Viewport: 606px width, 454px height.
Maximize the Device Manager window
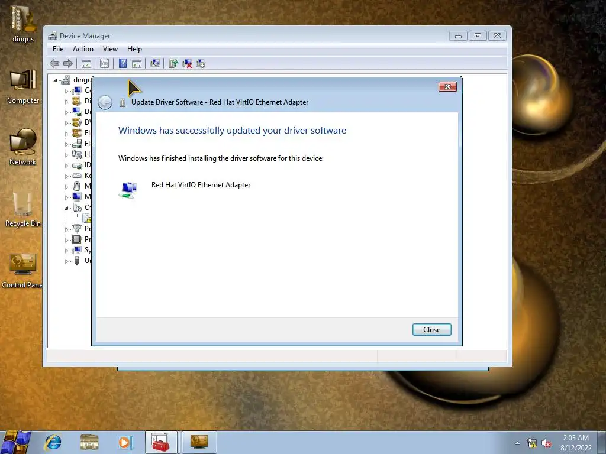(478, 36)
